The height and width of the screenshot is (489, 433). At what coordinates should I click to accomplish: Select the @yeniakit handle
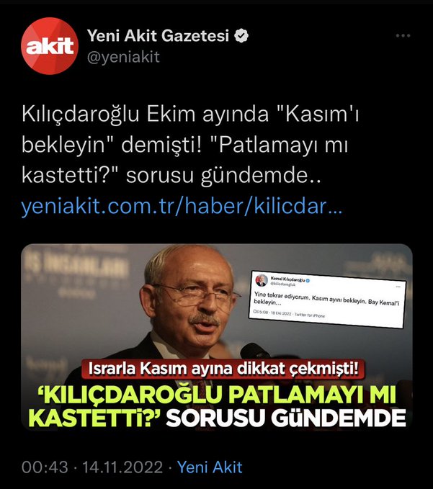(x=123, y=57)
